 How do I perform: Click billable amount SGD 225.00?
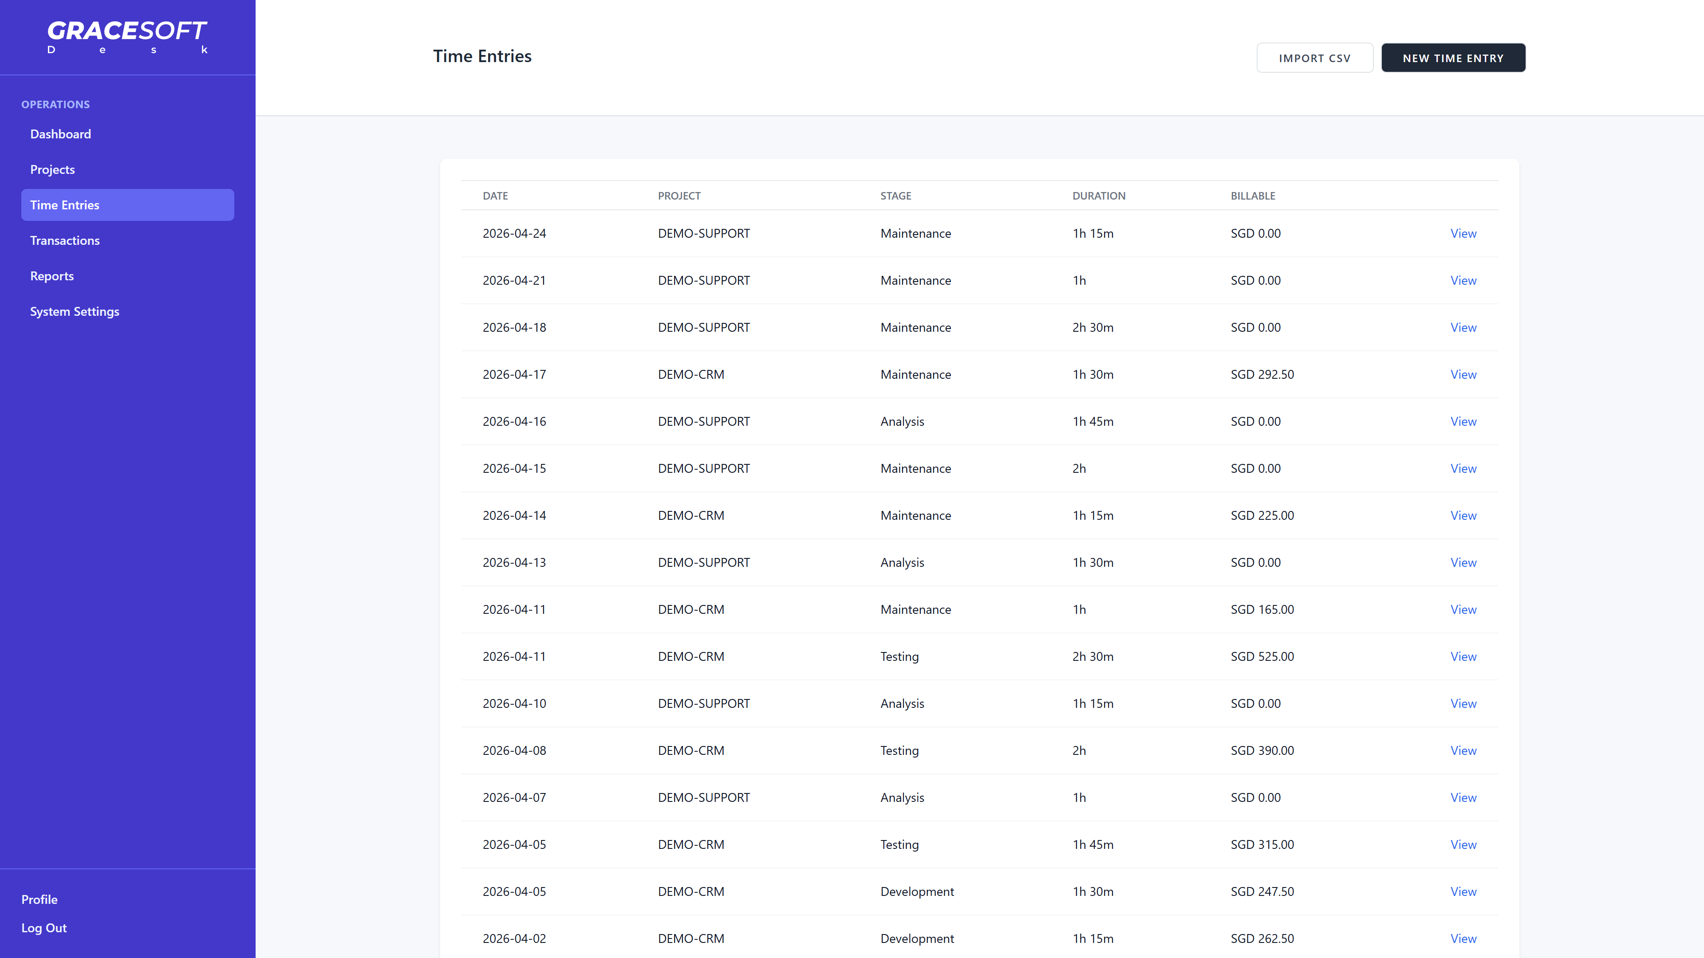[1262, 515]
